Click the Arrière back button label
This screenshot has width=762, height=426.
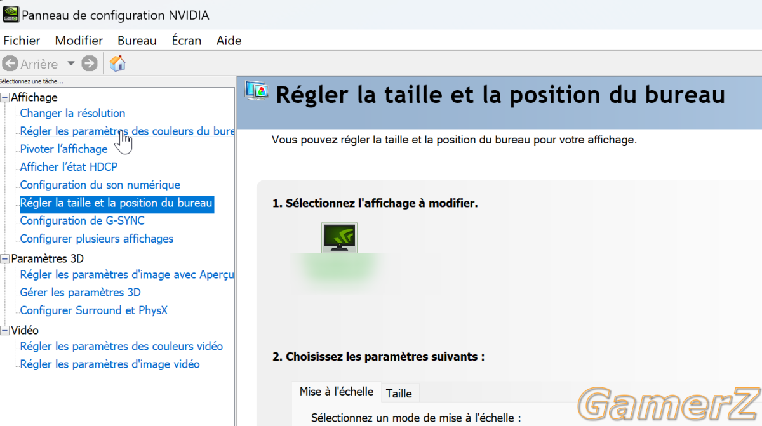pos(39,63)
